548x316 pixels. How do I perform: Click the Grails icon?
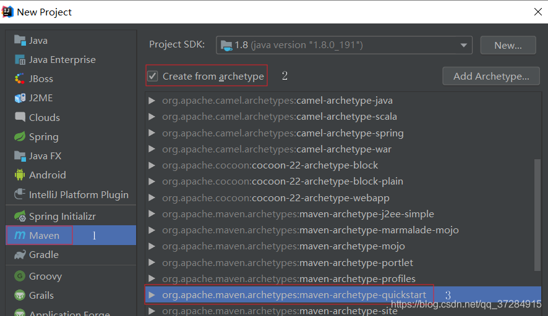tap(20, 296)
